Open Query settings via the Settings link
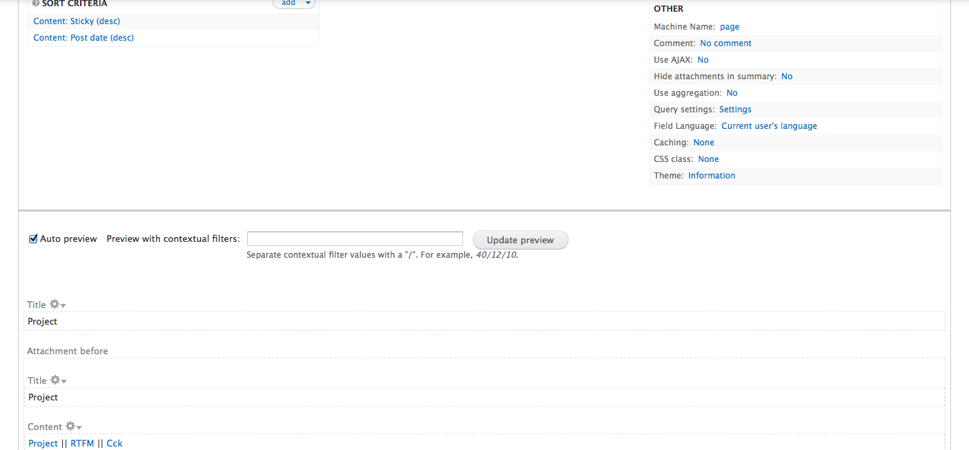The height and width of the screenshot is (450, 969). pos(735,110)
